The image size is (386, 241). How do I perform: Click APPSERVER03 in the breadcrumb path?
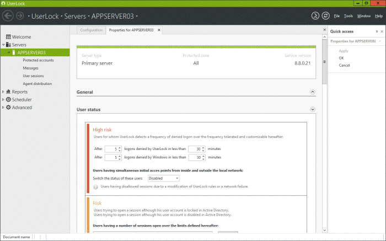pos(112,16)
